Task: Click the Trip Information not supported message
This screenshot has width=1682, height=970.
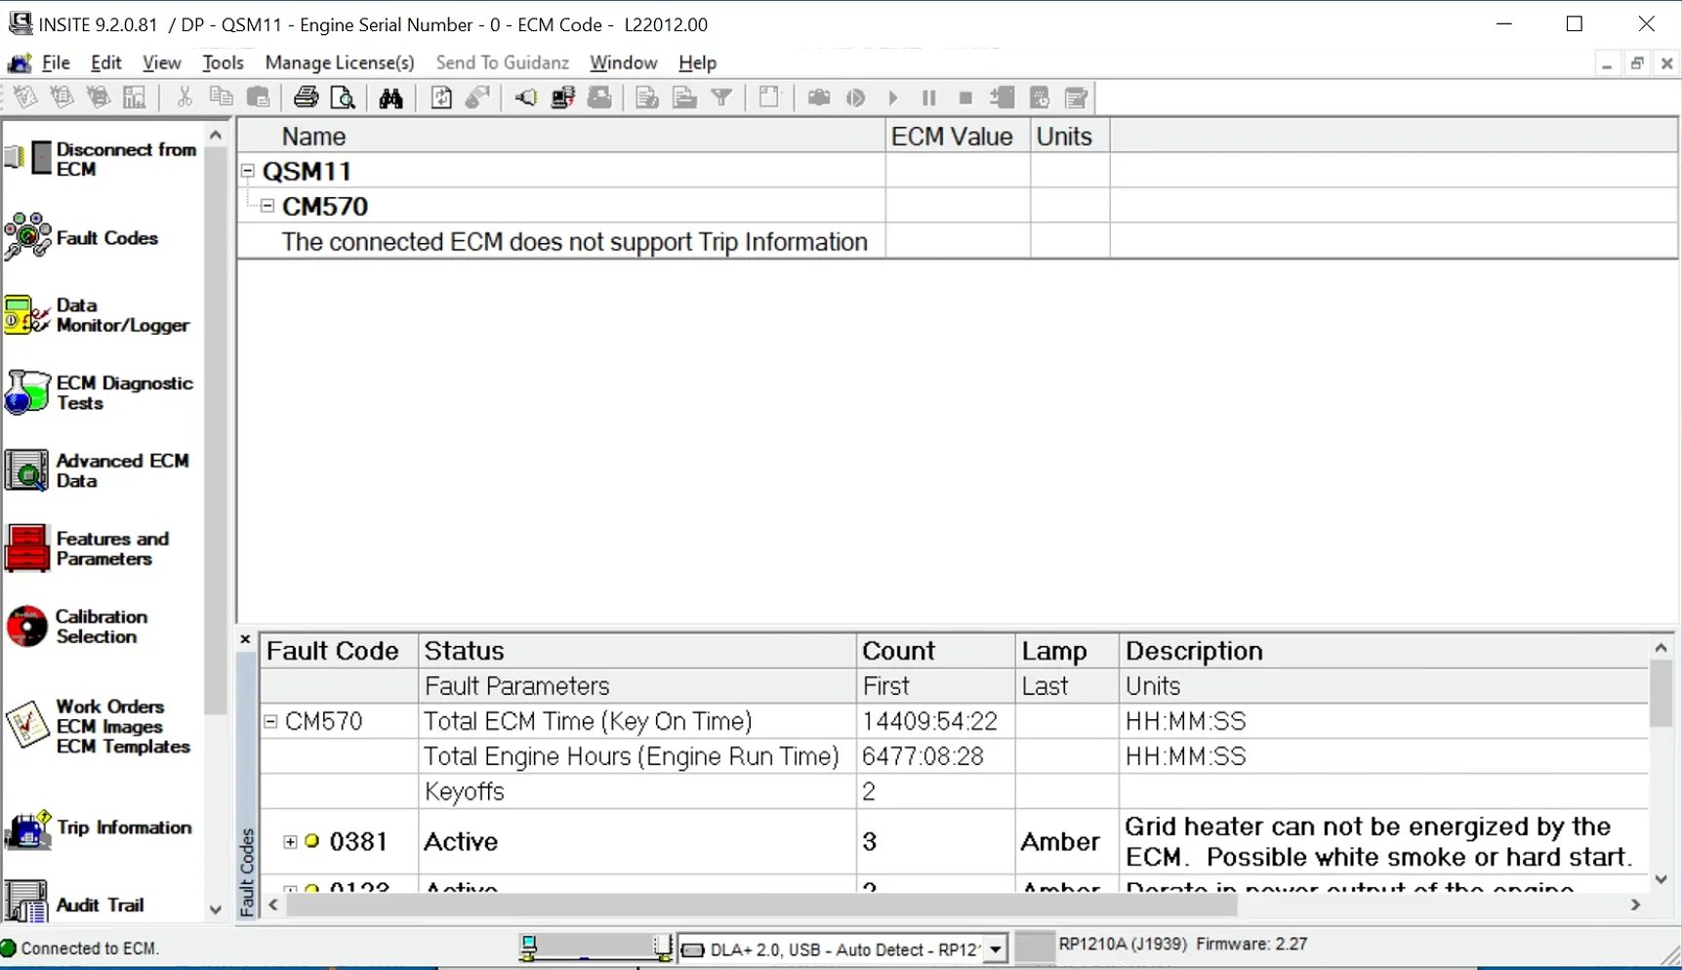Action: pyautogui.click(x=574, y=242)
